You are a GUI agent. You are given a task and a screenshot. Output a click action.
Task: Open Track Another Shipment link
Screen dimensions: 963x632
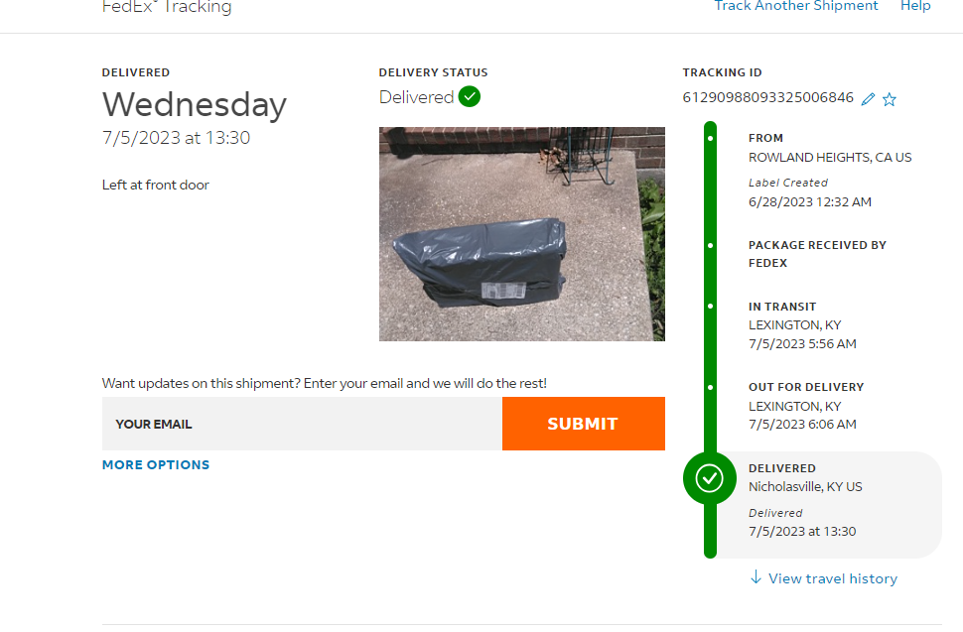tap(796, 6)
